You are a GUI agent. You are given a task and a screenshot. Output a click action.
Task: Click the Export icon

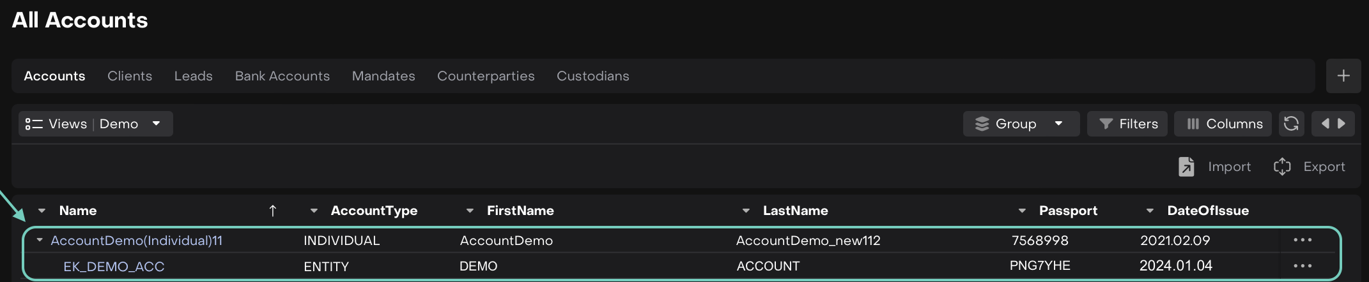coord(1282,167)
